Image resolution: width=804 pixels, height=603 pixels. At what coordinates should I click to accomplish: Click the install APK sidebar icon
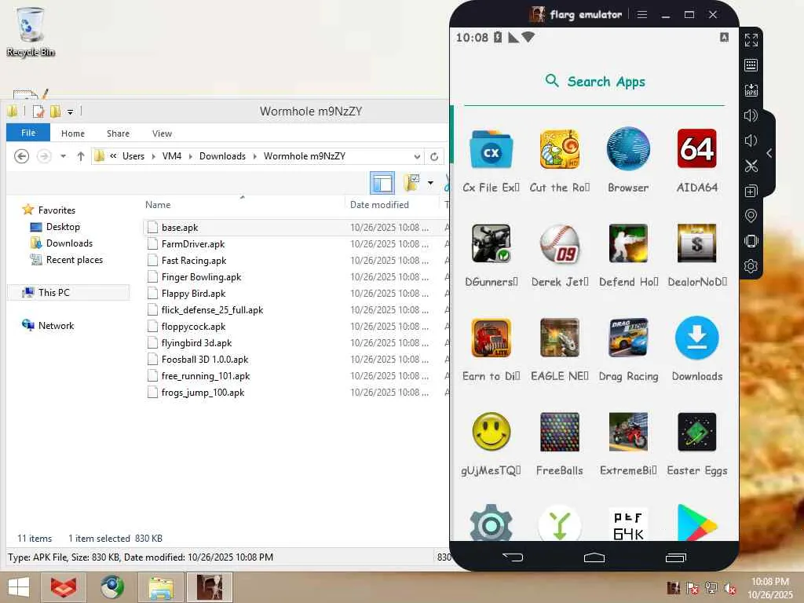pyautogui.click(x=751, y=90)
